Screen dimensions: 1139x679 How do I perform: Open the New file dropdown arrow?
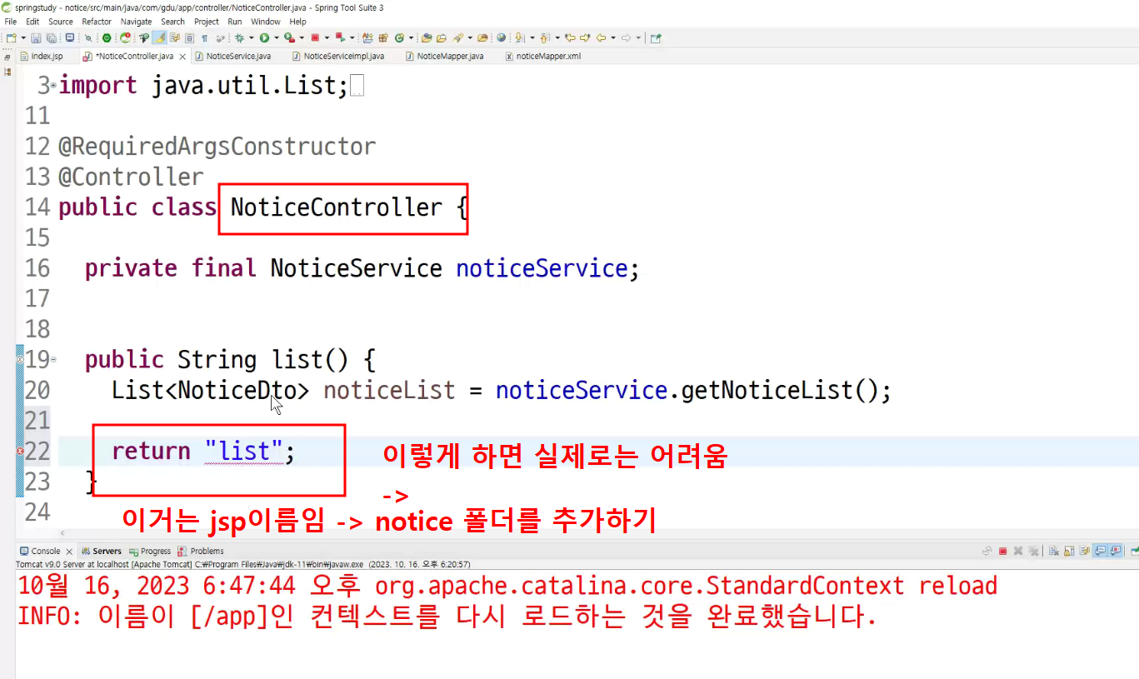pyautogui.click(x=22, y=37)
